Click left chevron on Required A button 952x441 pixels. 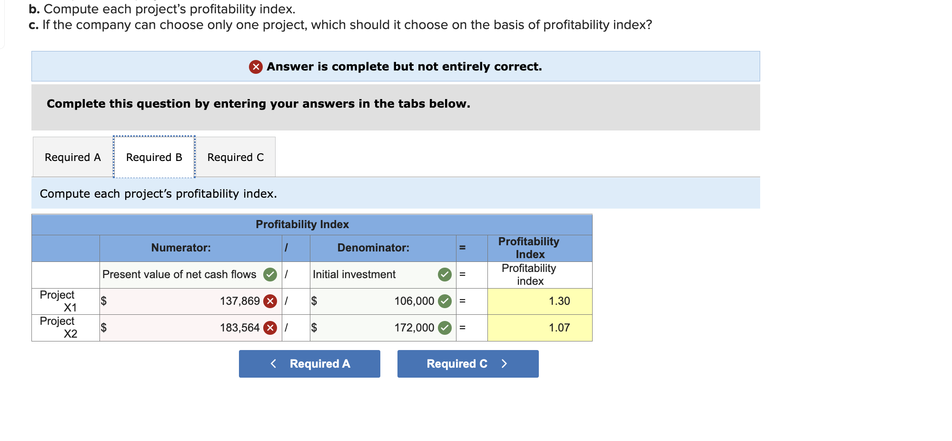[x=273, y=364]
